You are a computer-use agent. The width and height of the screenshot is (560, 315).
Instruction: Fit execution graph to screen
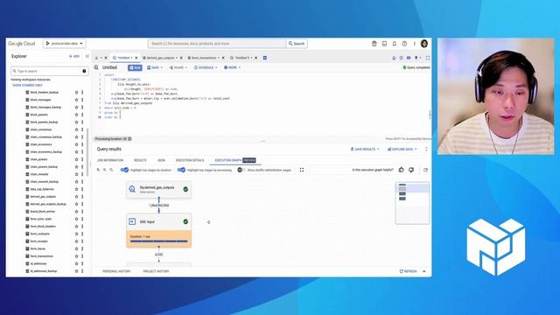[302, 170]
